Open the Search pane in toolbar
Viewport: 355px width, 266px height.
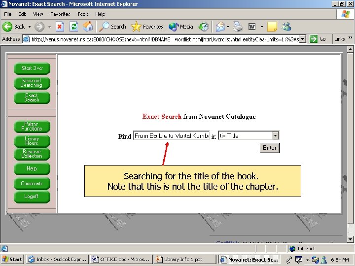coord(113,27)
